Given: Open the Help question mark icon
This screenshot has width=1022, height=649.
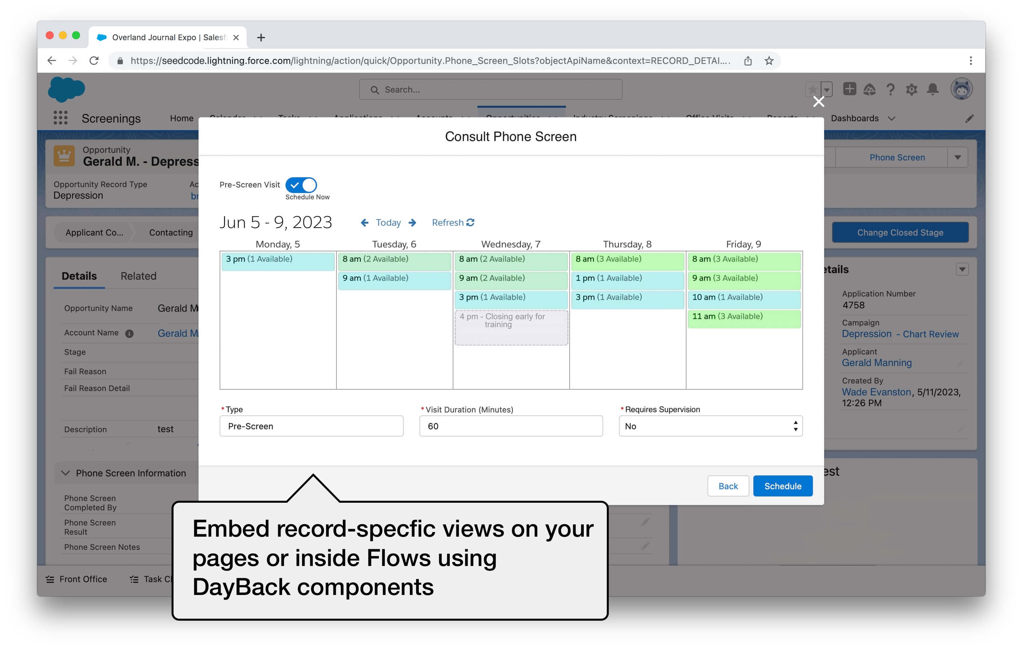Looking at the screenshot, I should [x=890, y=89].
